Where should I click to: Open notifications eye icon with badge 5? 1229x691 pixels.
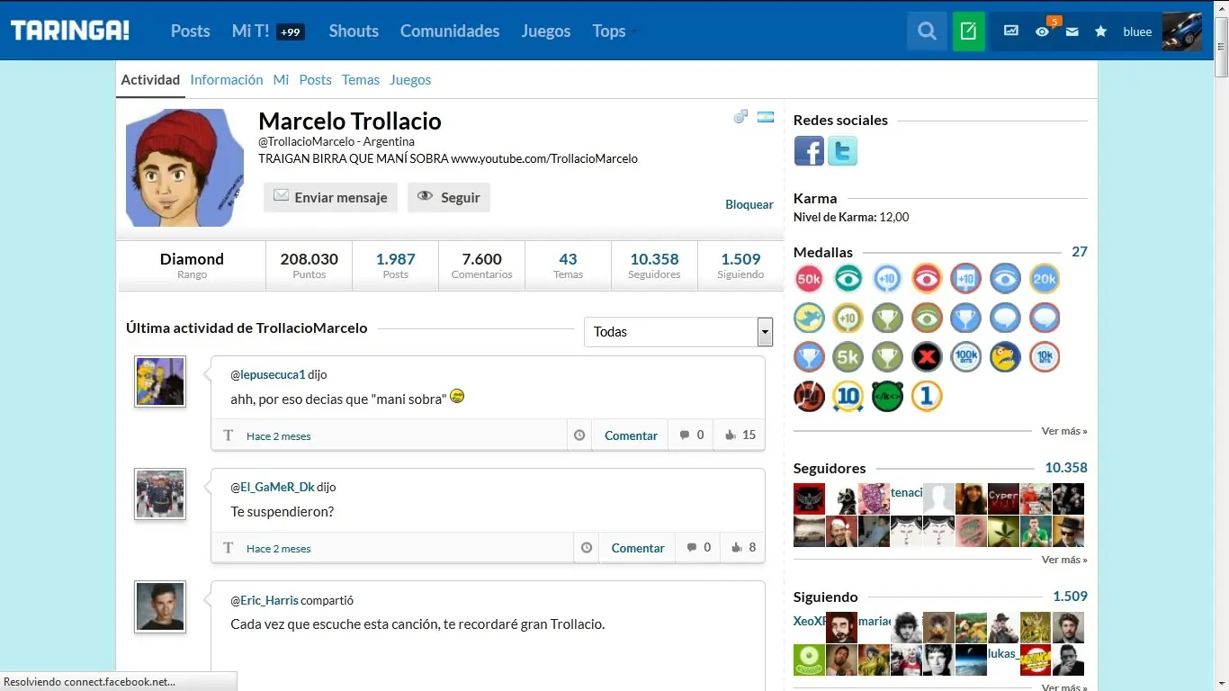(x=1042, y=31)
